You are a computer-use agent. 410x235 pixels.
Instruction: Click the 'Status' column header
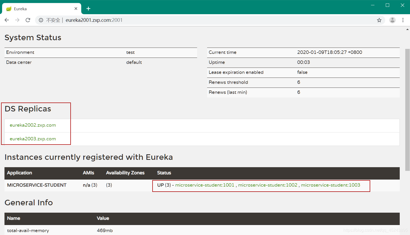(164, 173)
